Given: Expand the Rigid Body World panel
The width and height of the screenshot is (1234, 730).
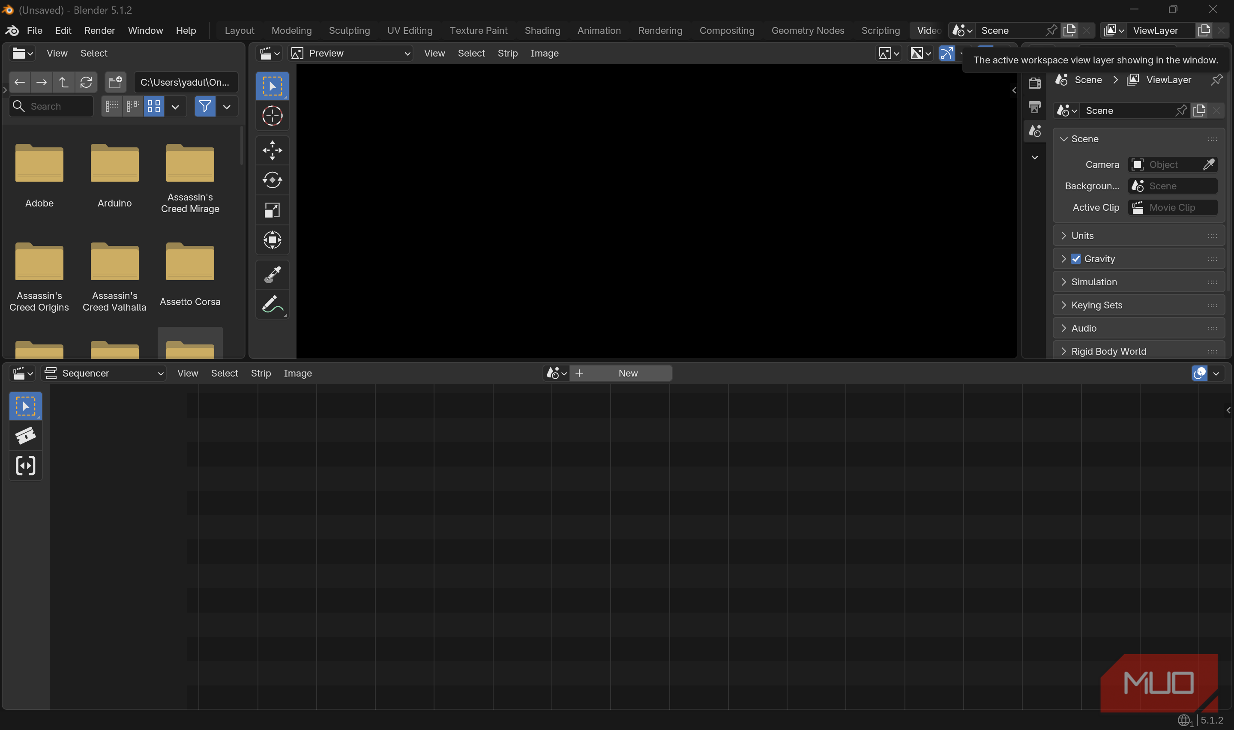Looking at the screenshot, I should (x=1138, y=351).
